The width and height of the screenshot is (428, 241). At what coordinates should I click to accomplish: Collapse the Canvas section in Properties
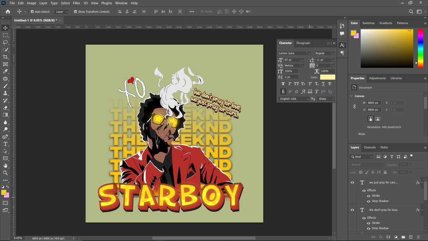point(351,96)
